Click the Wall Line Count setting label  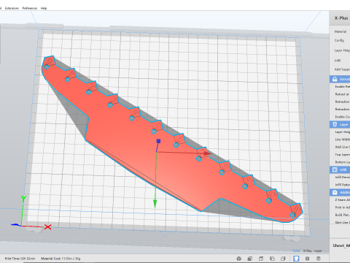[343, 147]
